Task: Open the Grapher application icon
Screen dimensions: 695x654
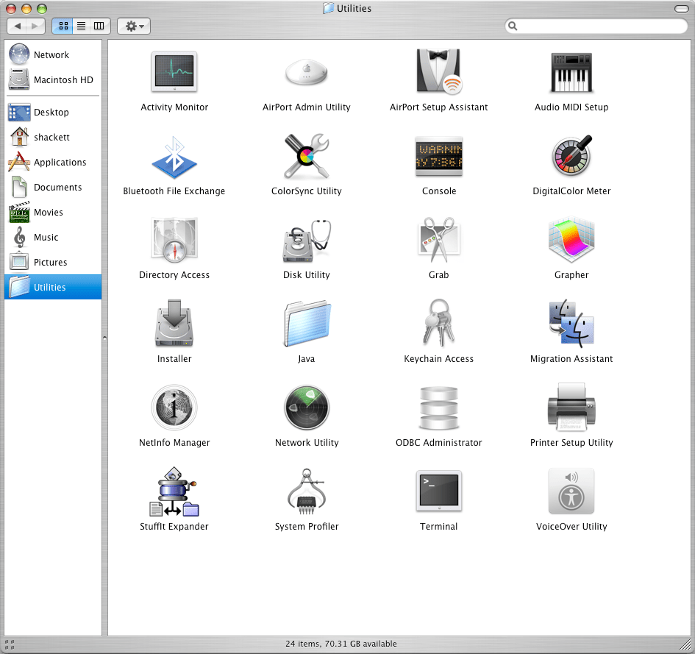Action: [571, 240]
